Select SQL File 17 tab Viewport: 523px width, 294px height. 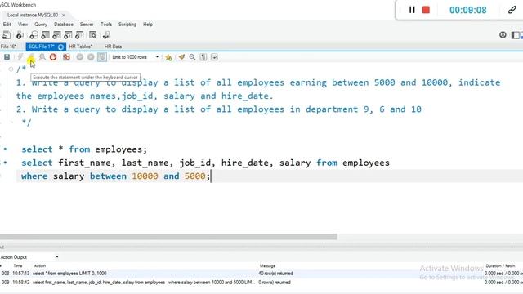tap(42, 47)
